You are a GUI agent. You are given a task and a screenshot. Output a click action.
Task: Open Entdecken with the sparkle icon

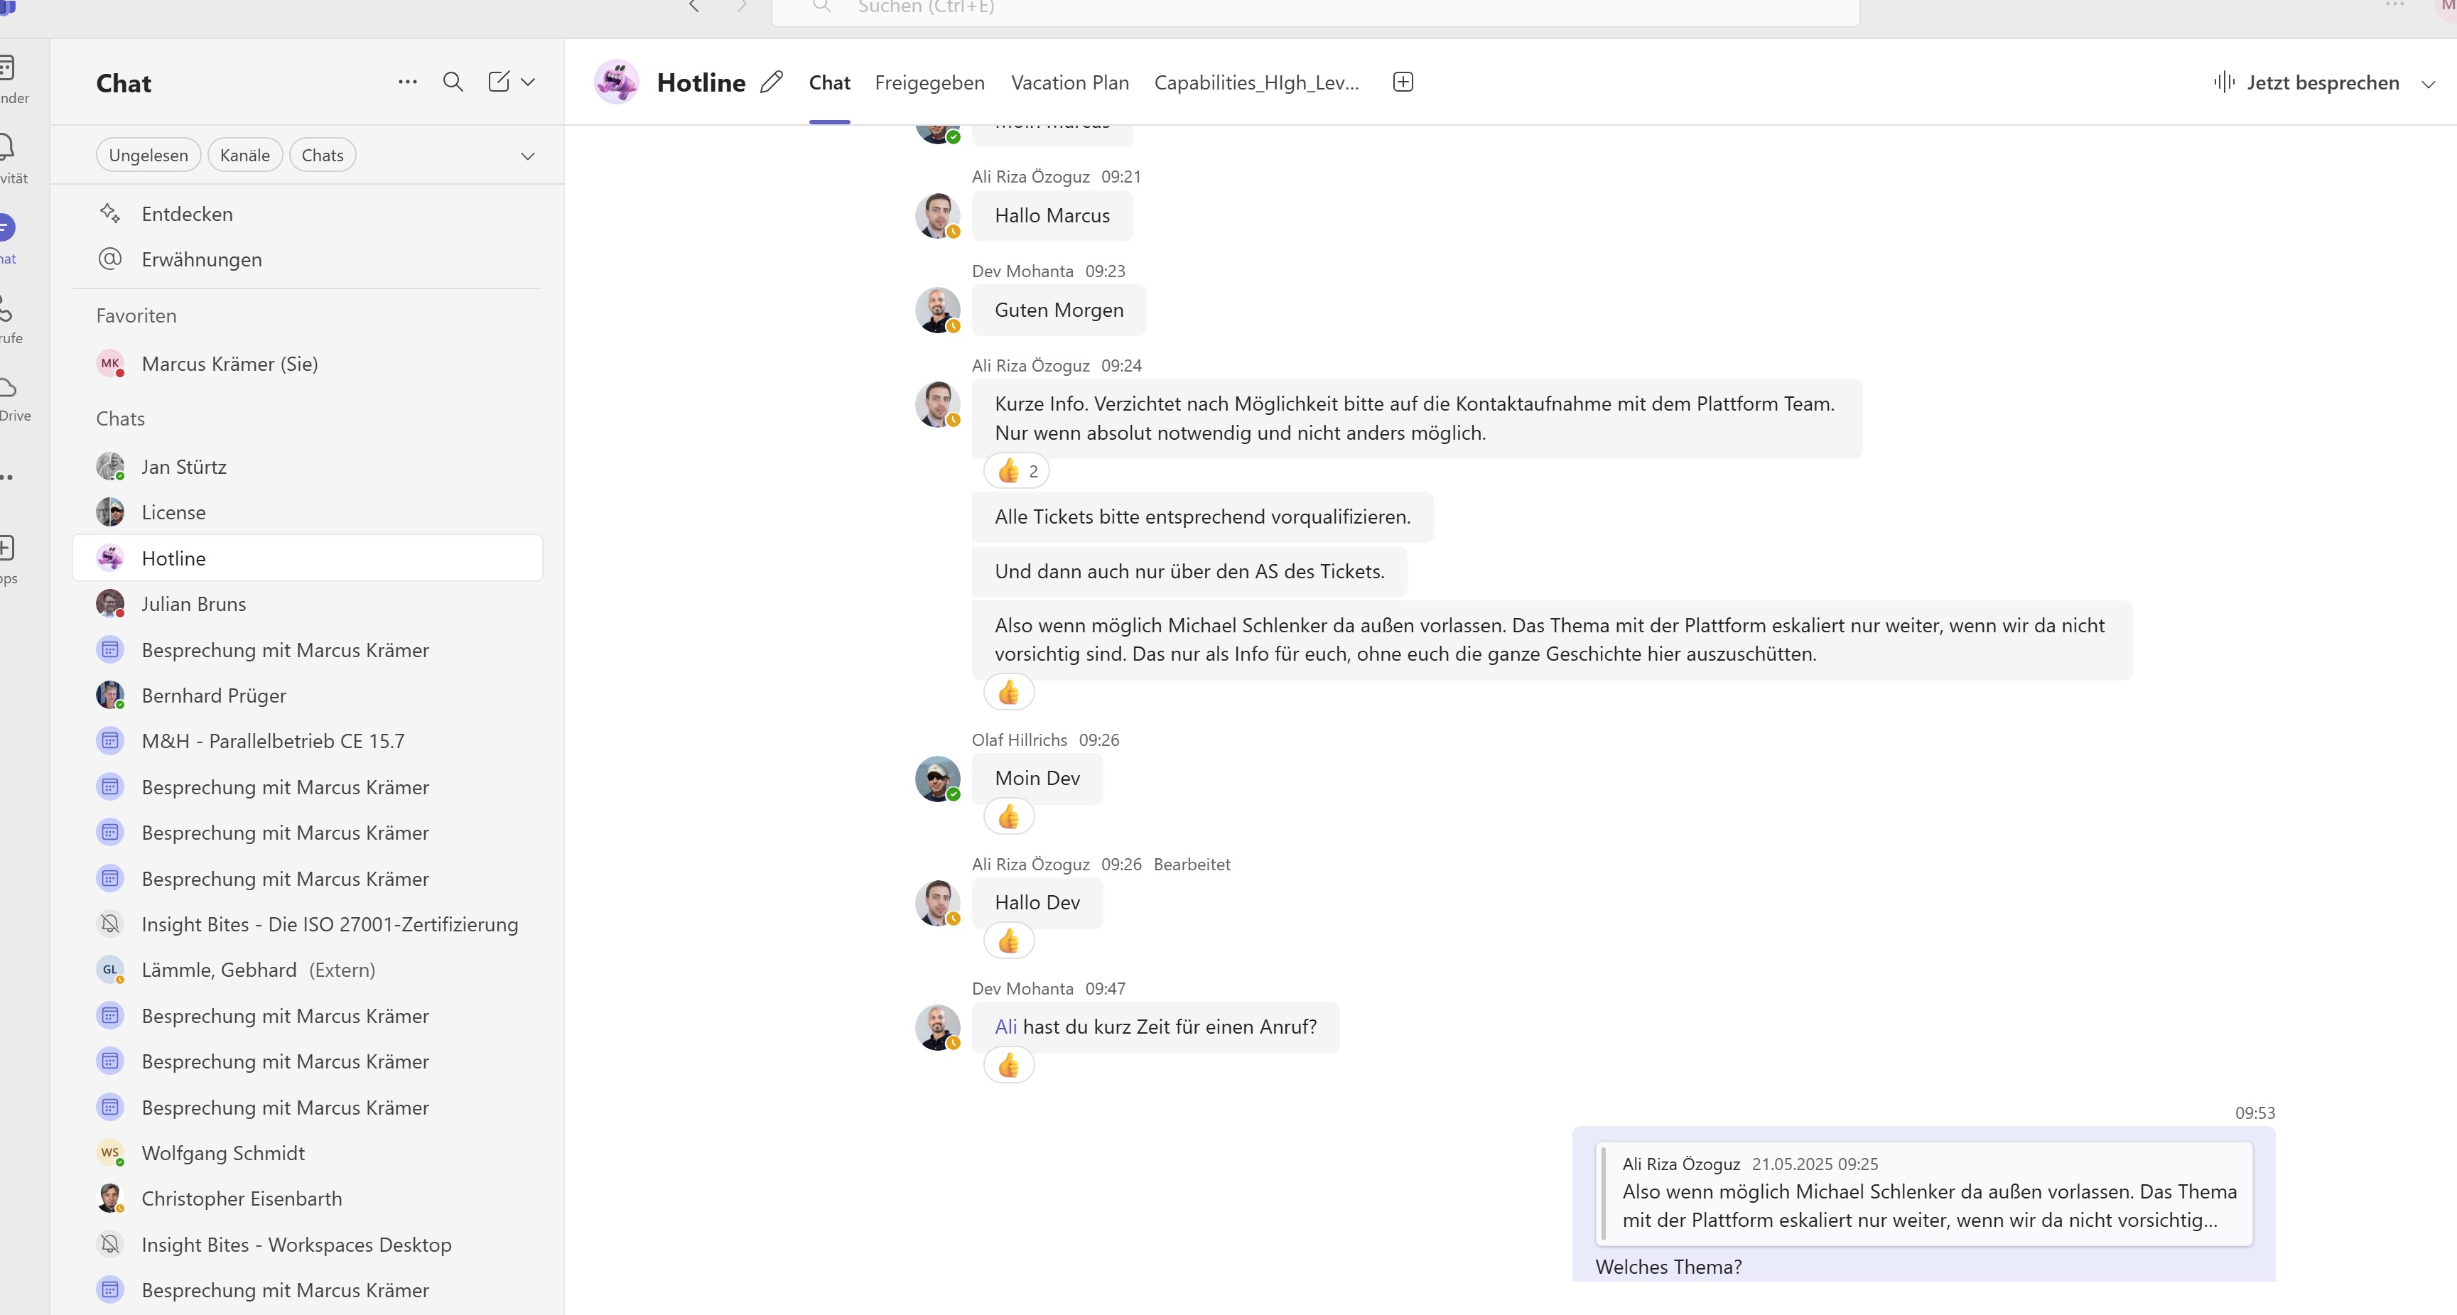click(111, 214)
